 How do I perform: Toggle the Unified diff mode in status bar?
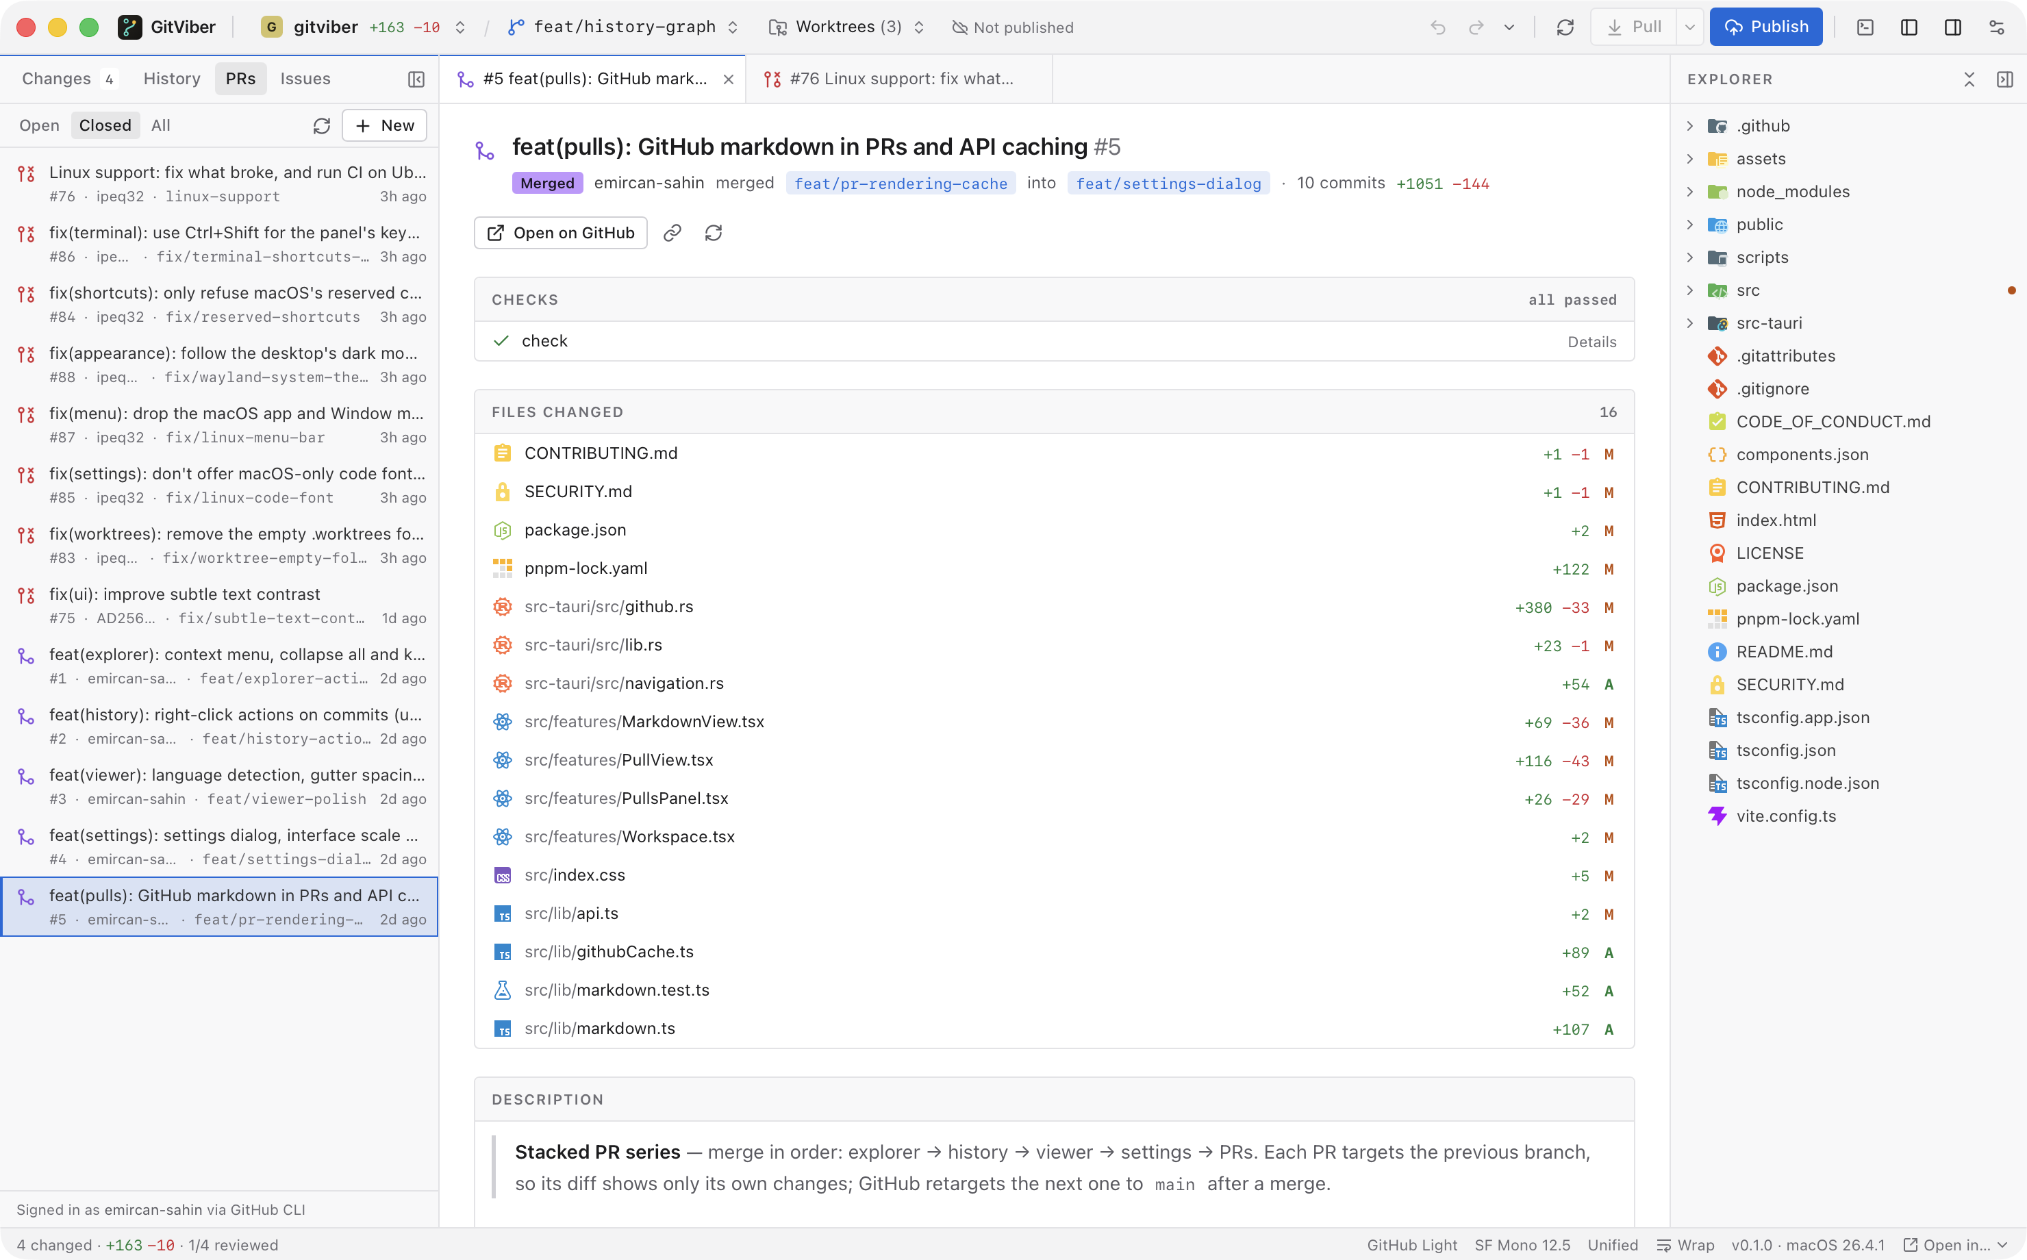pos(1612,1244)
